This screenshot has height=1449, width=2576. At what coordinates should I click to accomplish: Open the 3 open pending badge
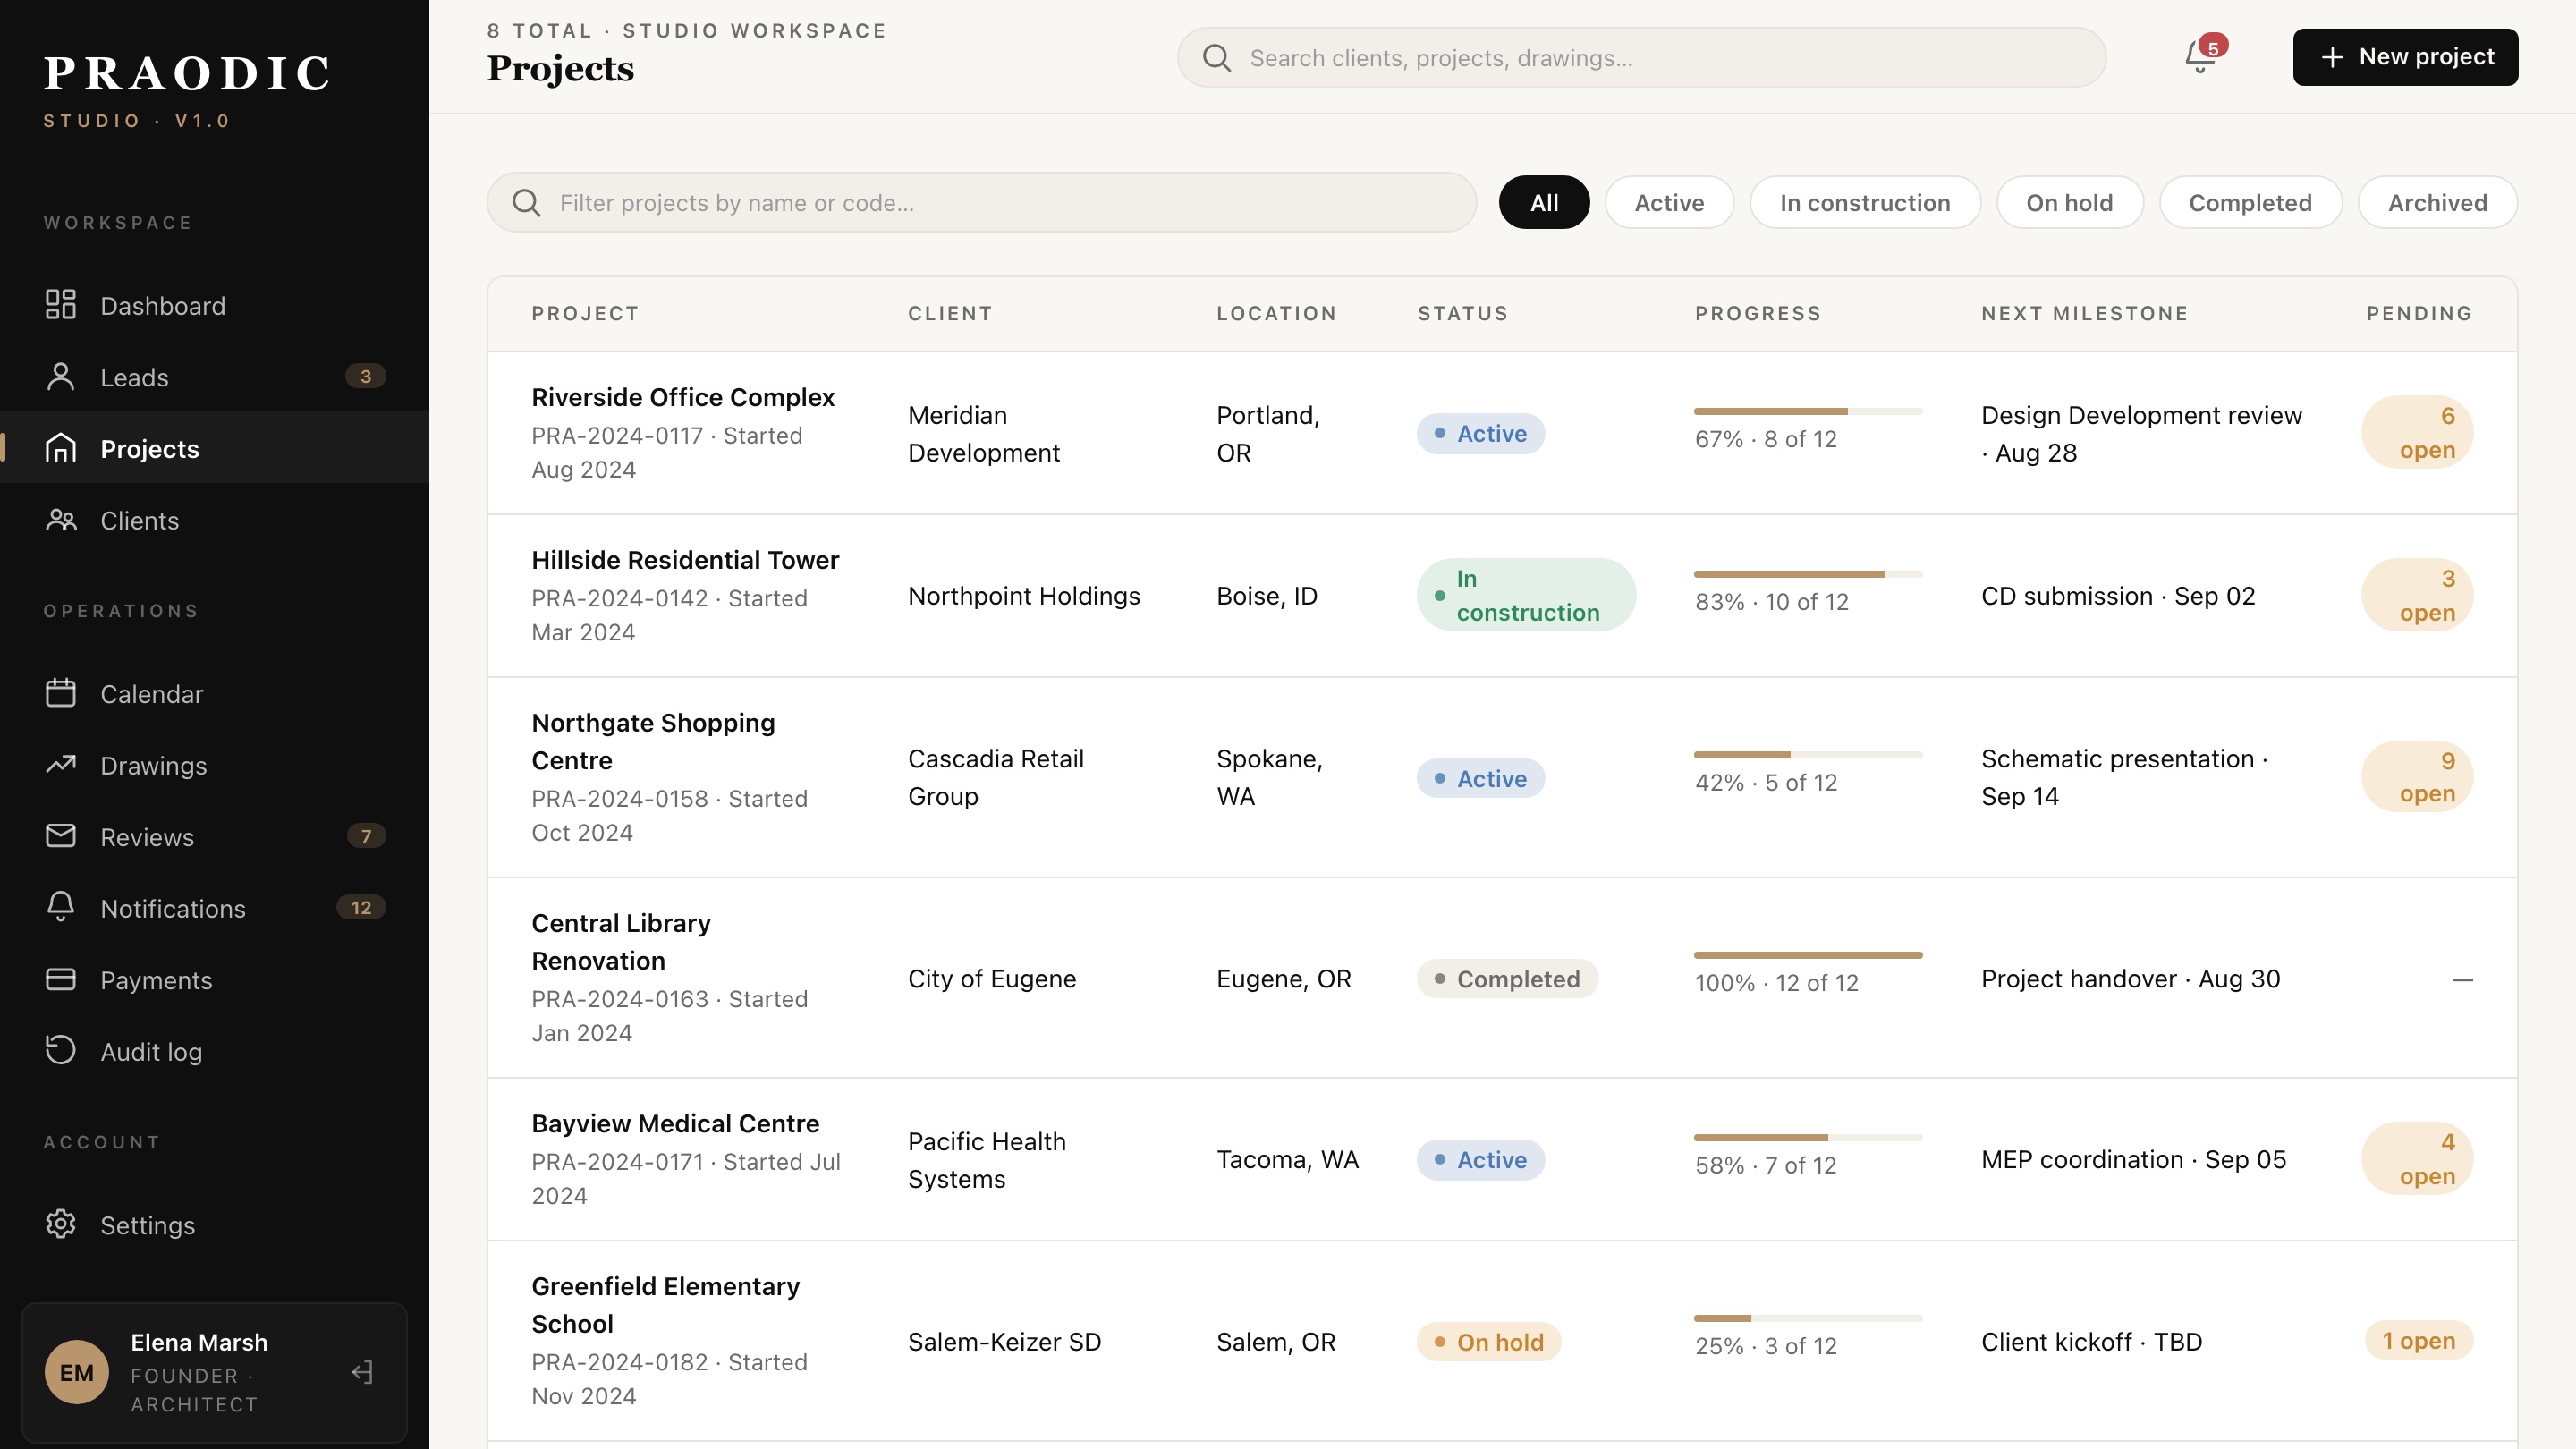point(2417,595)
